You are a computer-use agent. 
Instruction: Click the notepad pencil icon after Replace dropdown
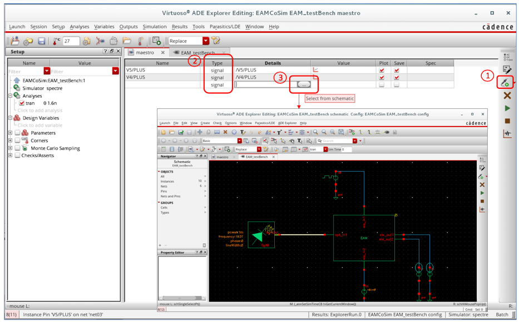(216, 41)
